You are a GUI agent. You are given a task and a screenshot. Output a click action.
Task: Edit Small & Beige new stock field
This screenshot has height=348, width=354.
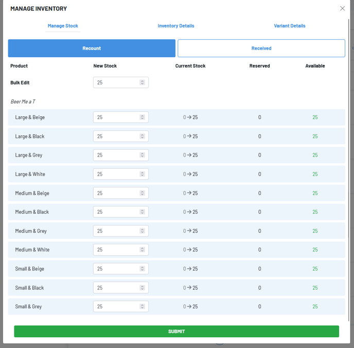click(x=121, y=269)
